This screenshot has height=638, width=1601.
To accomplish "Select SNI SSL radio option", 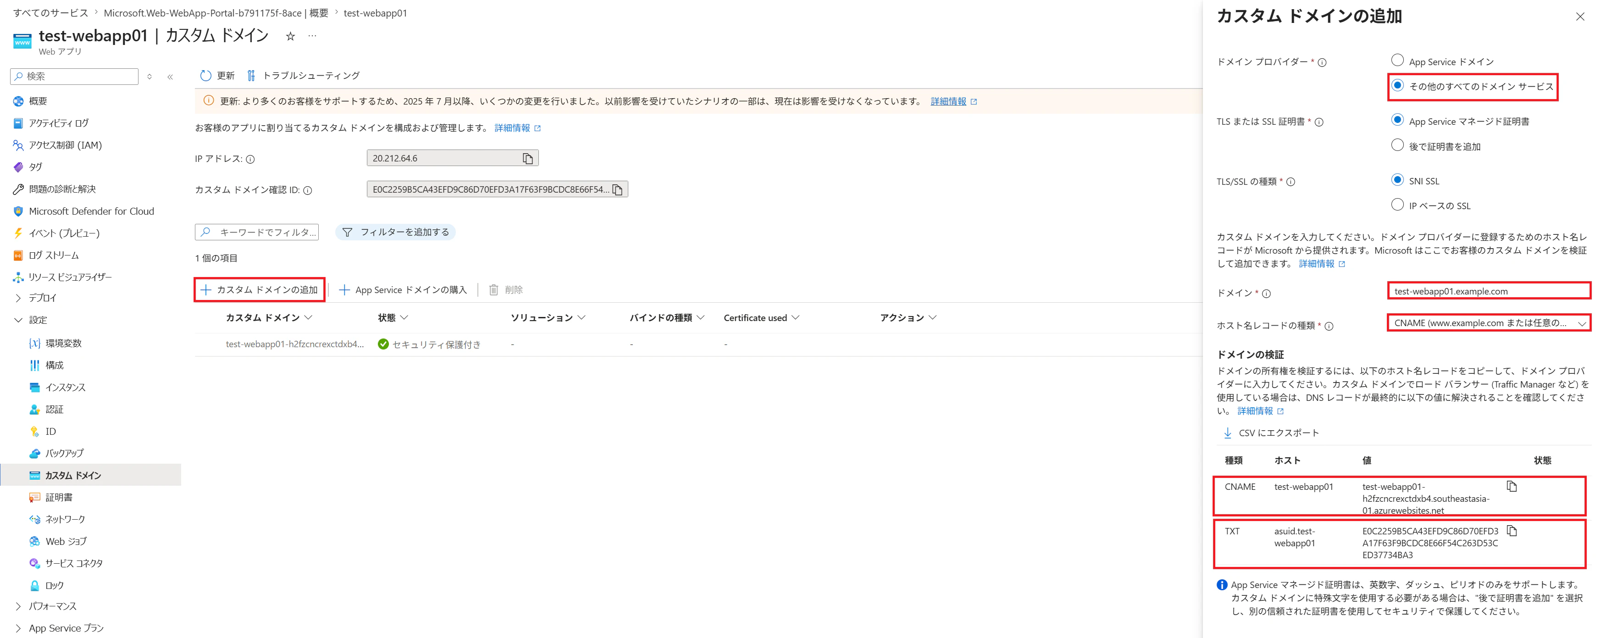I will 1397,180.
